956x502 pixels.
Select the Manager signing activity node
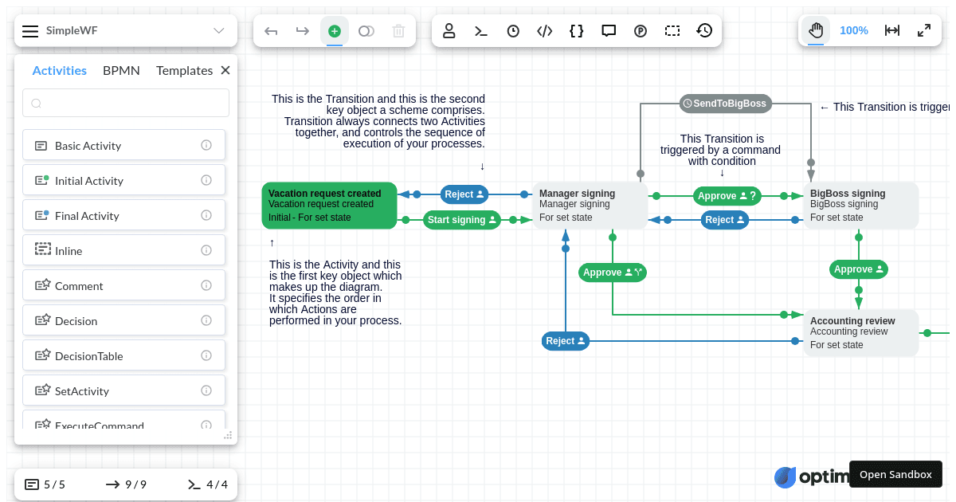click(590, 206)
